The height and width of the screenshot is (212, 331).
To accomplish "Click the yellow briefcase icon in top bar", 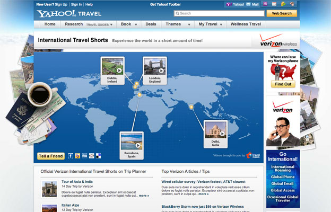I will [283, 4].
